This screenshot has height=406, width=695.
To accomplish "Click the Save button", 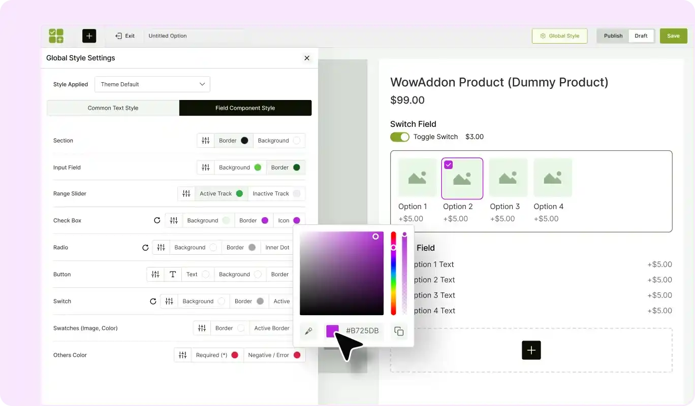I will pyautogui.click(x=673, y=36).
